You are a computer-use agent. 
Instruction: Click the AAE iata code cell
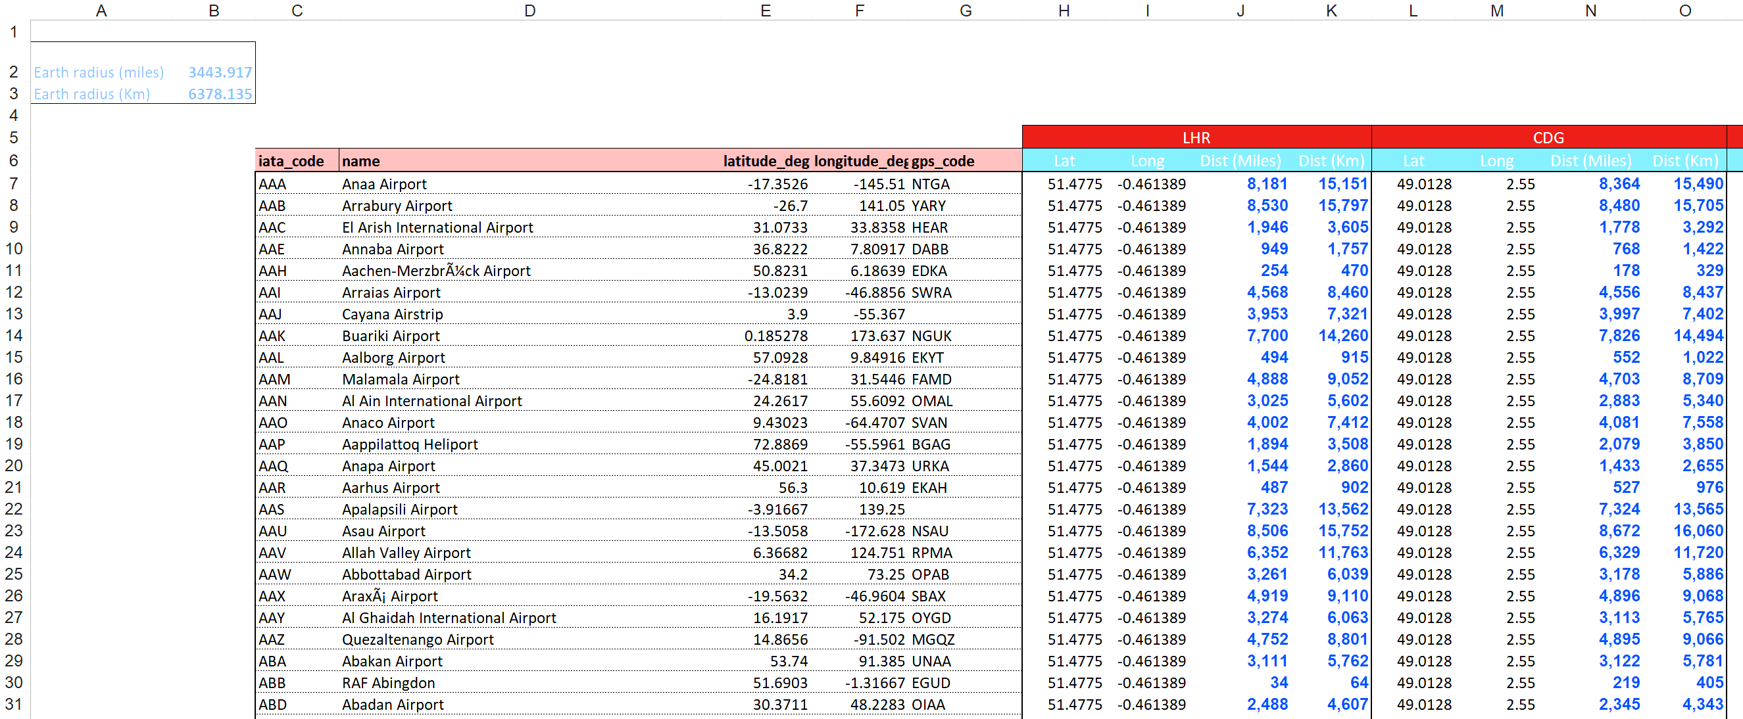[297, 249]
